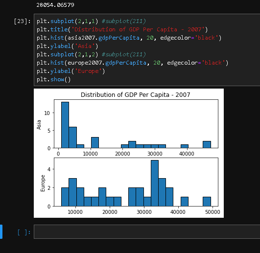The width and height of the screenshot is (260, 253).
Task: Click the blue active-cell indicator bar
Action: (x=1, y=231)
